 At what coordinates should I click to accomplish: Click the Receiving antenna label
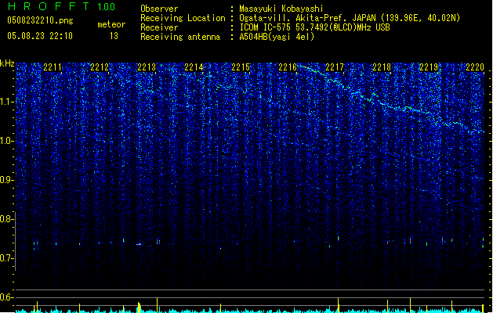(180, 37)
